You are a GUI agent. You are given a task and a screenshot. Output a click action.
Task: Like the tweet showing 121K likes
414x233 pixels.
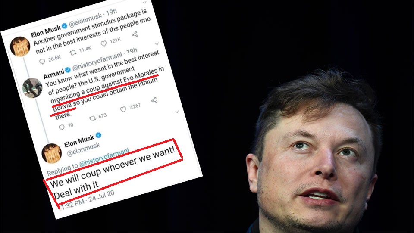(x=104, y=44)
